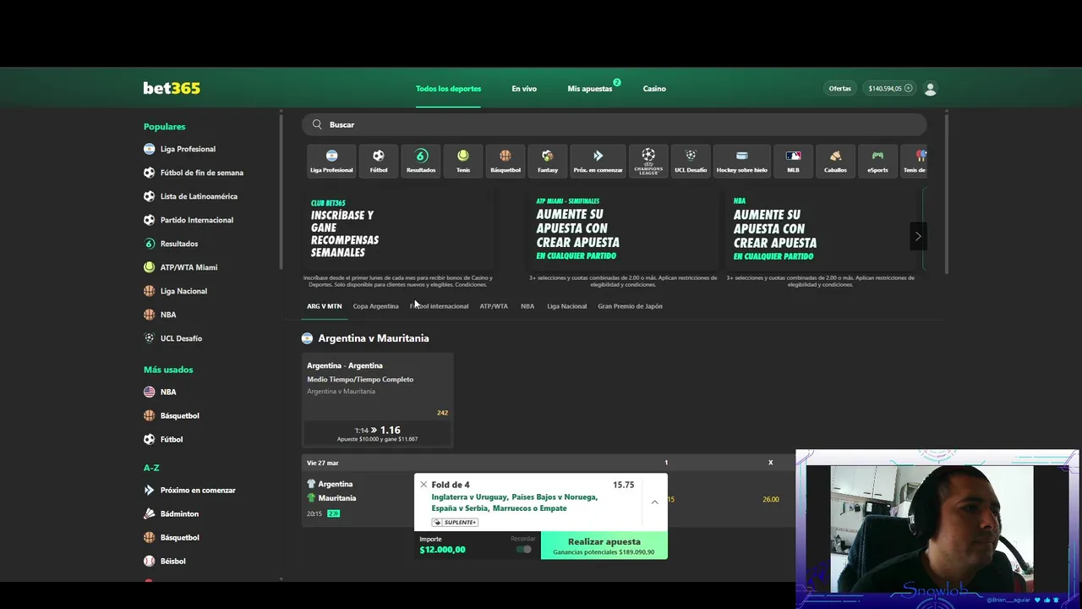1082x609 pixels.
Task: Click the Argentina v Mauritania heading
Action: [374, 338]
